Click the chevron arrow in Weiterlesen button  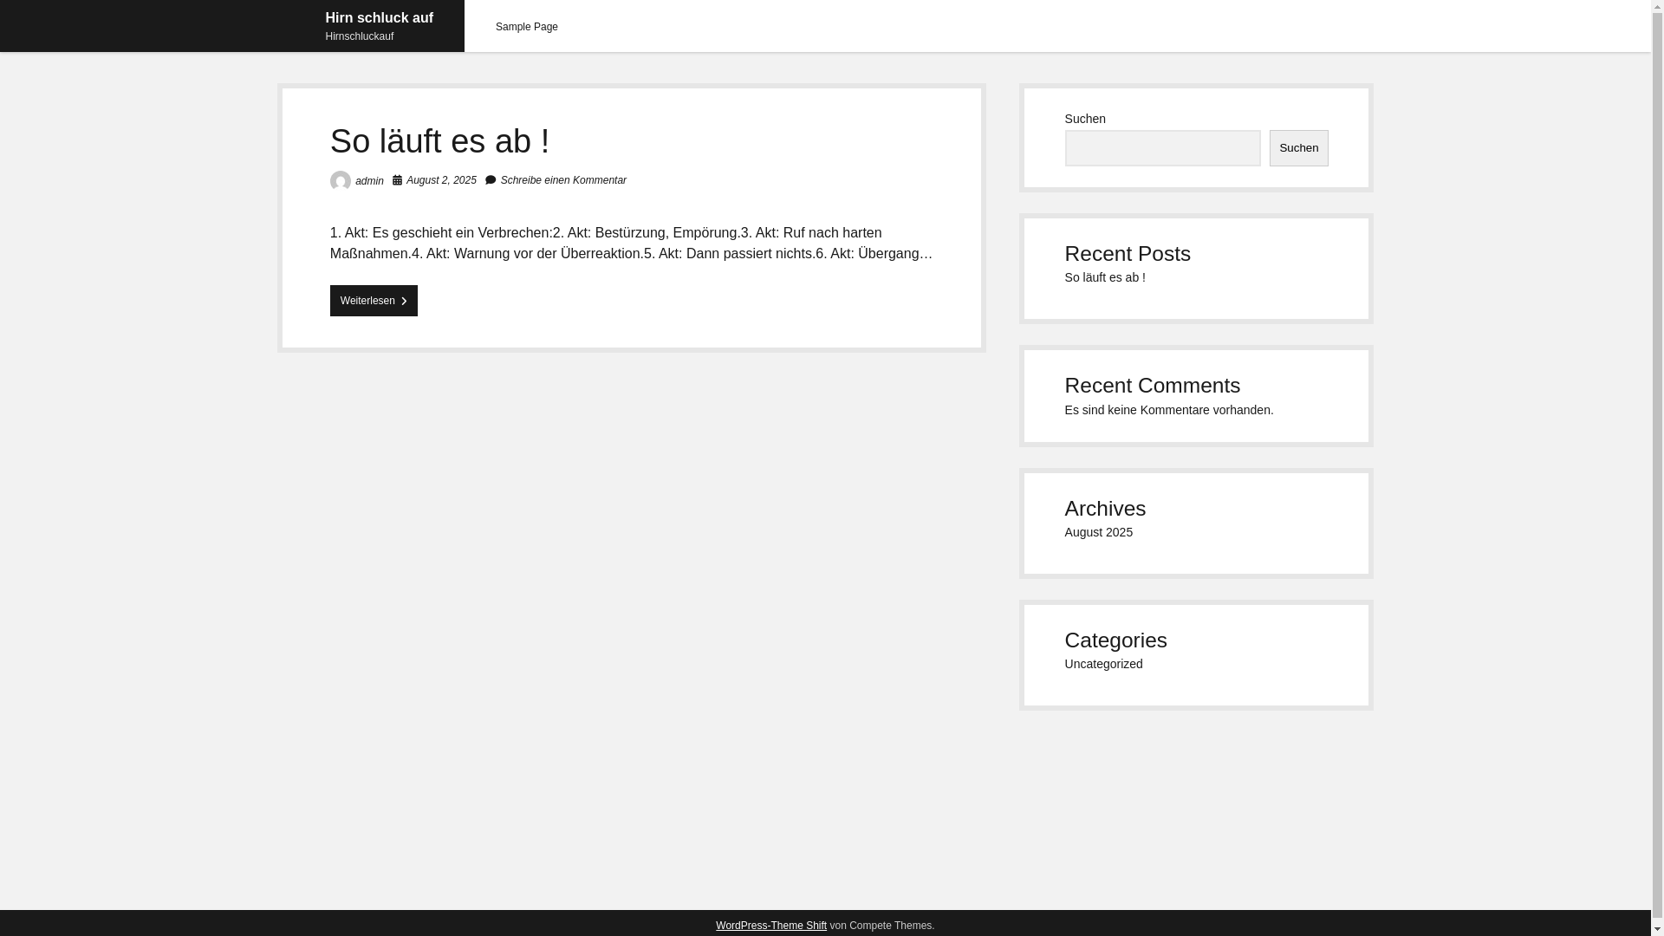pos(404,302)
